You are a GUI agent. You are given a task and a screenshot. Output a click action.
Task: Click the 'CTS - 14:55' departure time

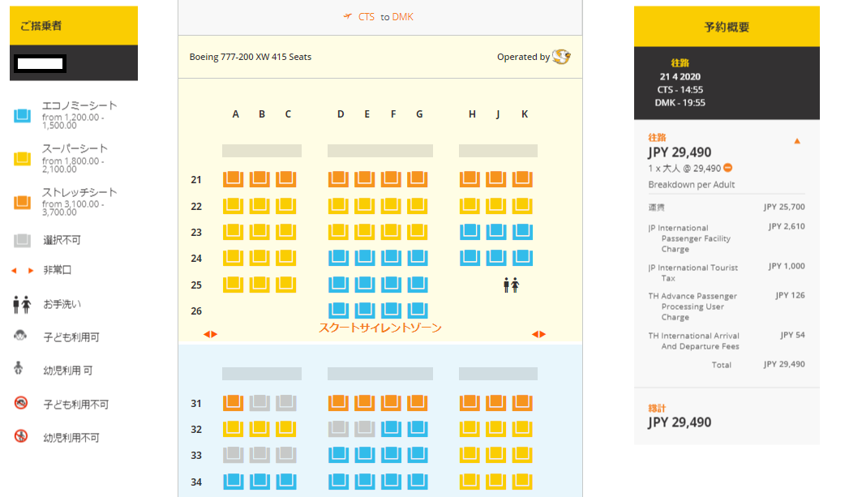680,90
